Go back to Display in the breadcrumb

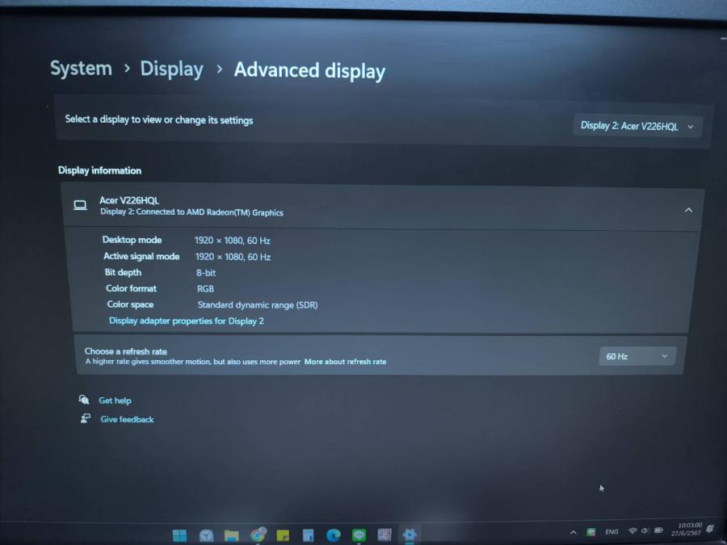(x=171, y=69)
